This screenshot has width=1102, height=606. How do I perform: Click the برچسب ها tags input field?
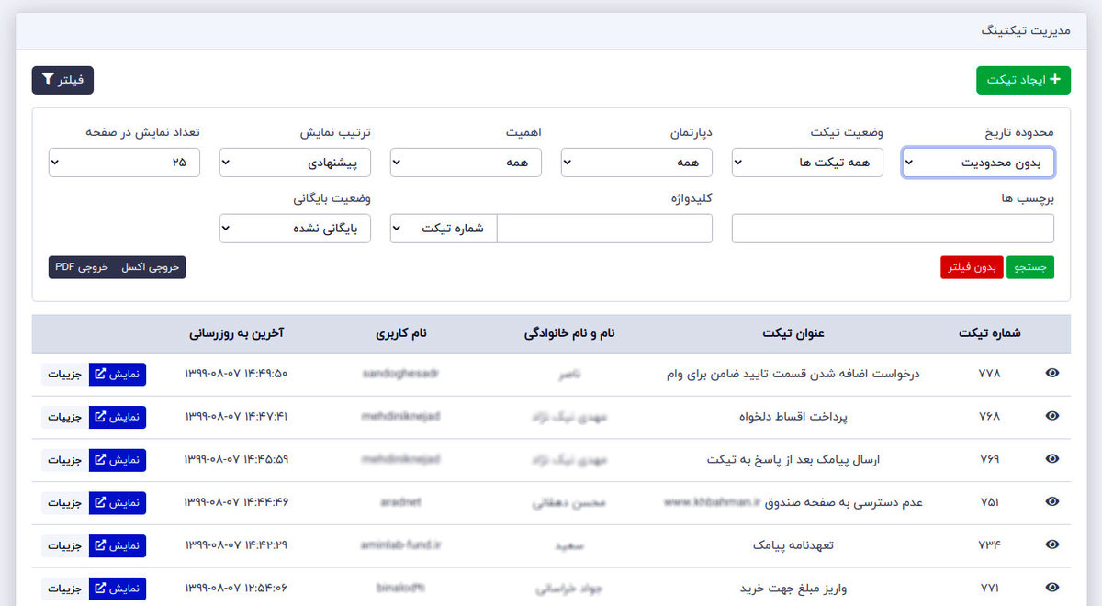(x=893, y=229)
